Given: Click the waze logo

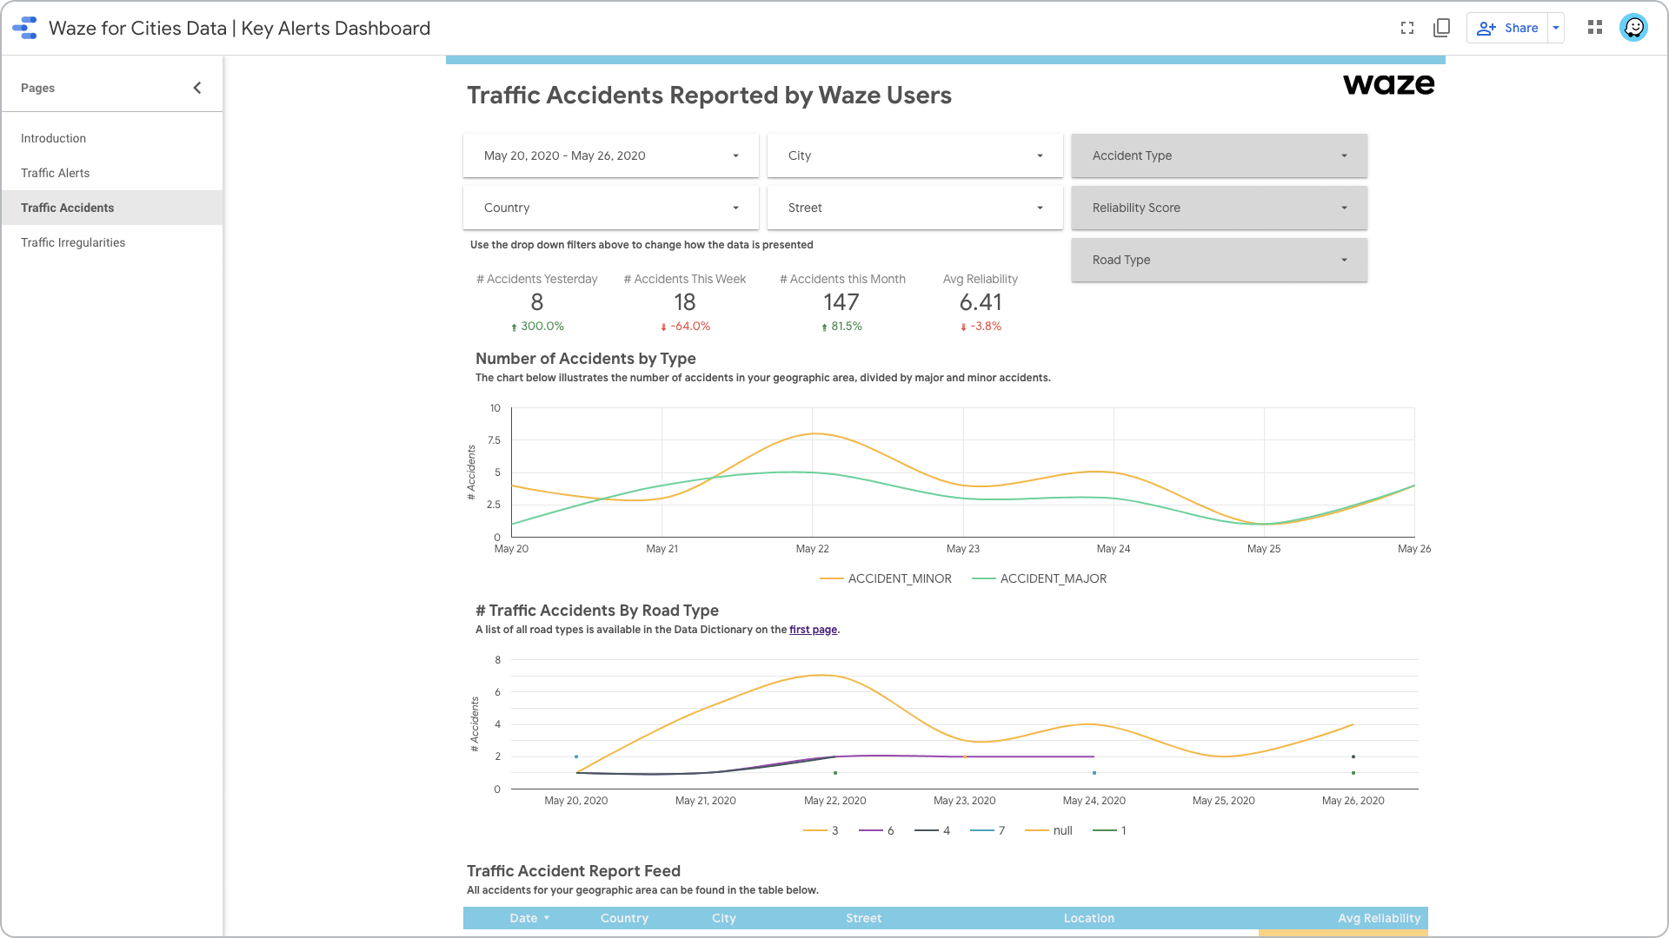Looking at the screenshot, I should coord(1389,84).
